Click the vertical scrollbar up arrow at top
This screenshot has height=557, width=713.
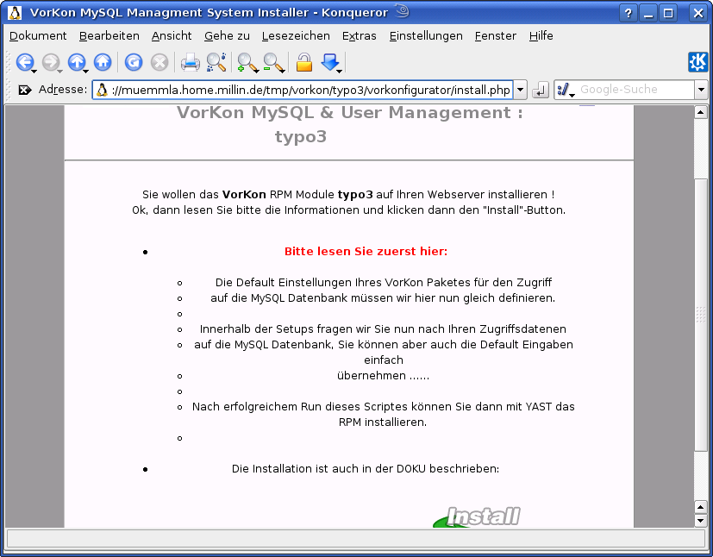click(700, 112)
